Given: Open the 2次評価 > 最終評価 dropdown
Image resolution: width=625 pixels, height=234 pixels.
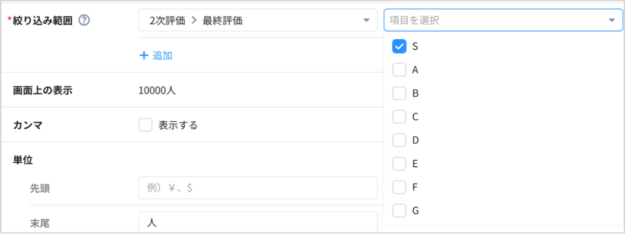Looking at the screenshot, I should pos(257,20).
